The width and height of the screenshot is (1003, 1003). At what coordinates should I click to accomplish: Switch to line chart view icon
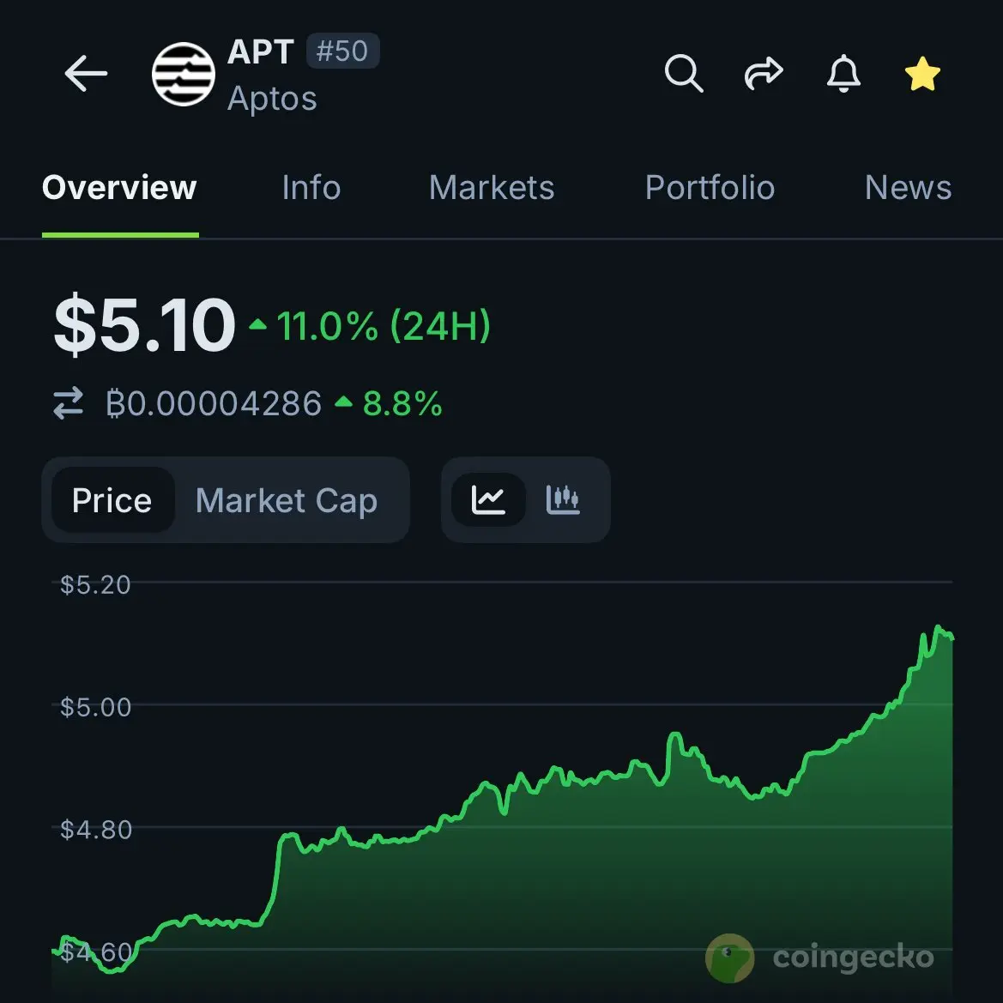[x=488, y=499]
